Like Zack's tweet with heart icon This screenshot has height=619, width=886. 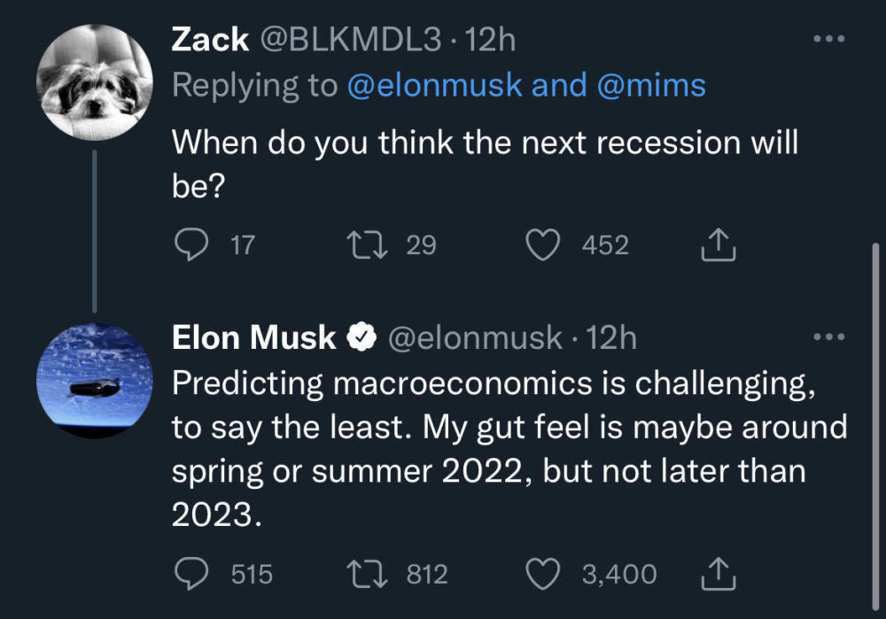(542, 244)
